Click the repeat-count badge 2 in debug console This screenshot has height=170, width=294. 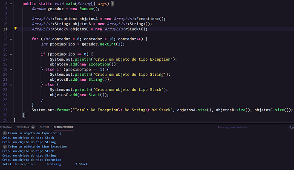[x=5, y=133]
